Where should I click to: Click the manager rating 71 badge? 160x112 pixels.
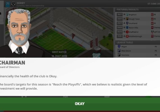click(8, 4)
